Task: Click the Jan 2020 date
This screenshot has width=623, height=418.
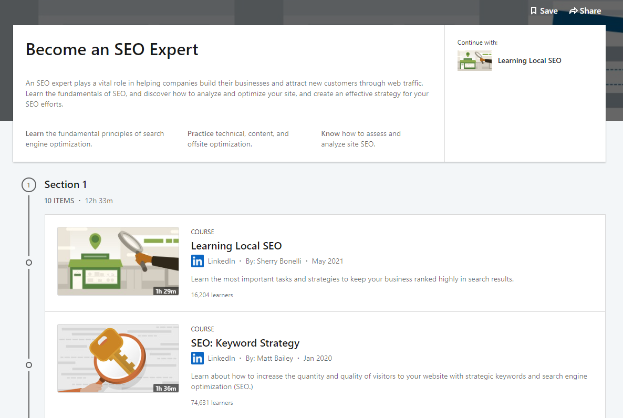Action: tap(318, 359)
